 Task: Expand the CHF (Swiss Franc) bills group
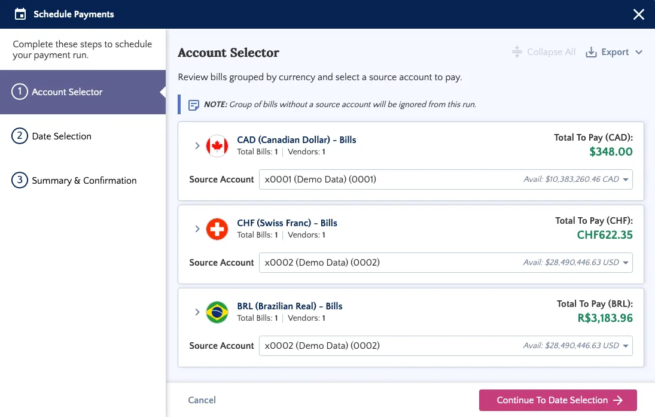coord(197,229)
